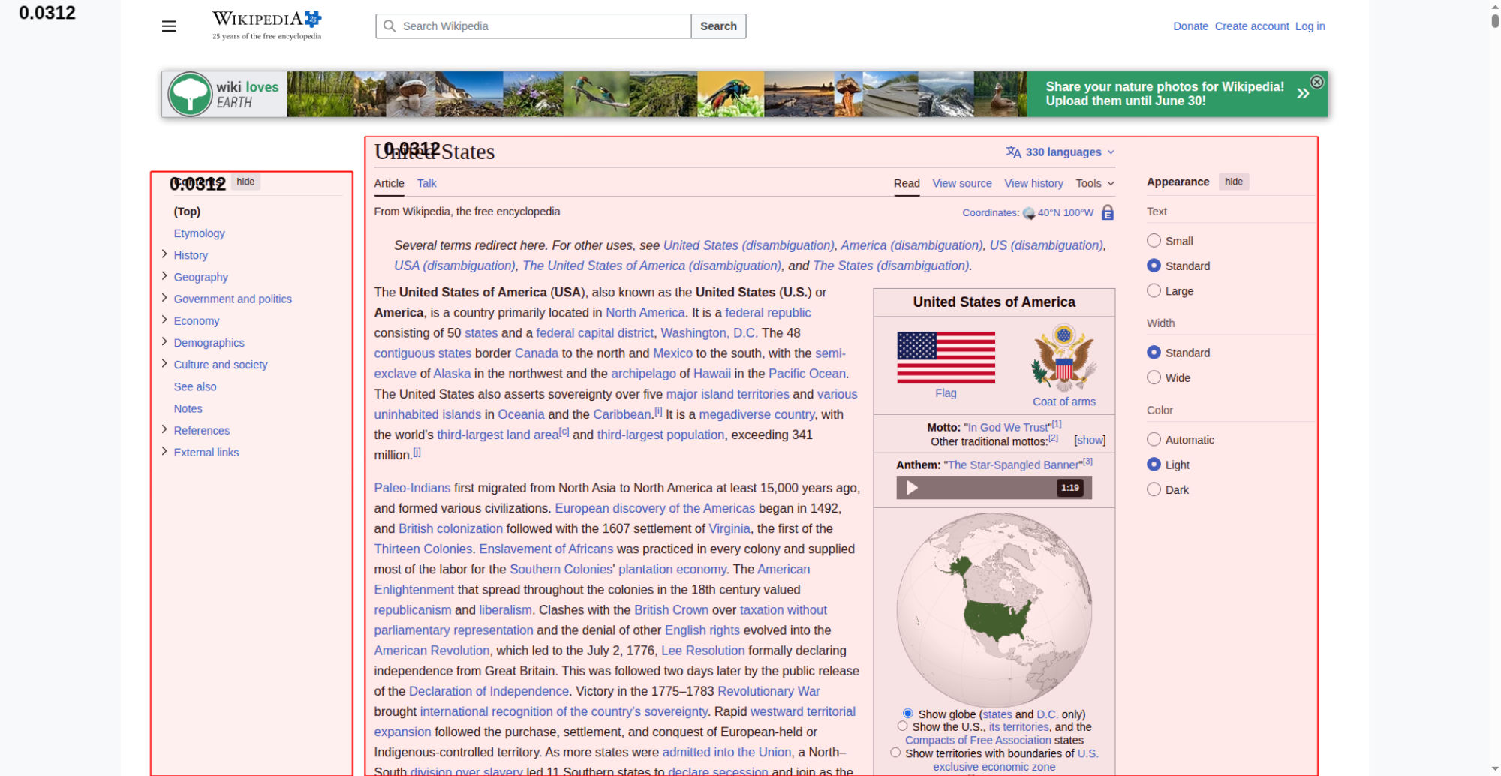Viewport: 1501px width, 776px height.
Task: Open the hamburger main menu icon
Action: click(x=169, y=26)
